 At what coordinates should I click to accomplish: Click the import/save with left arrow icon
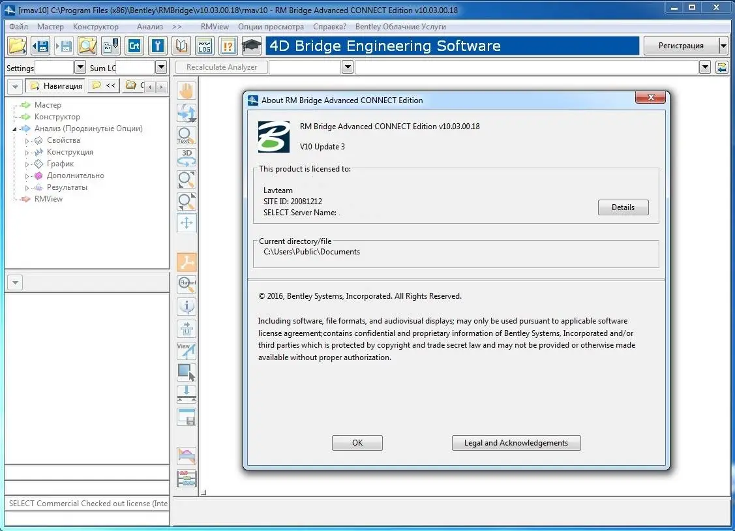click(x=41, y=46)
